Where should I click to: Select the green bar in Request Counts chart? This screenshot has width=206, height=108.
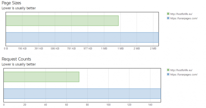coord(41,77)
